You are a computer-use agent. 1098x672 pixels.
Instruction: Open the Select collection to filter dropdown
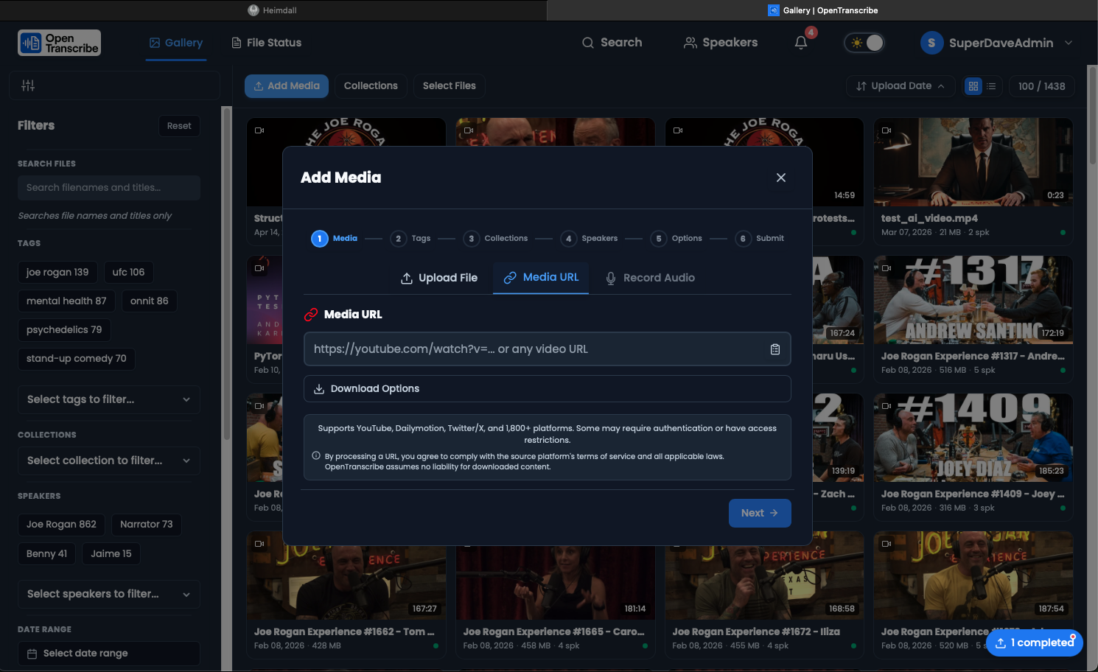tap(109, 461)
